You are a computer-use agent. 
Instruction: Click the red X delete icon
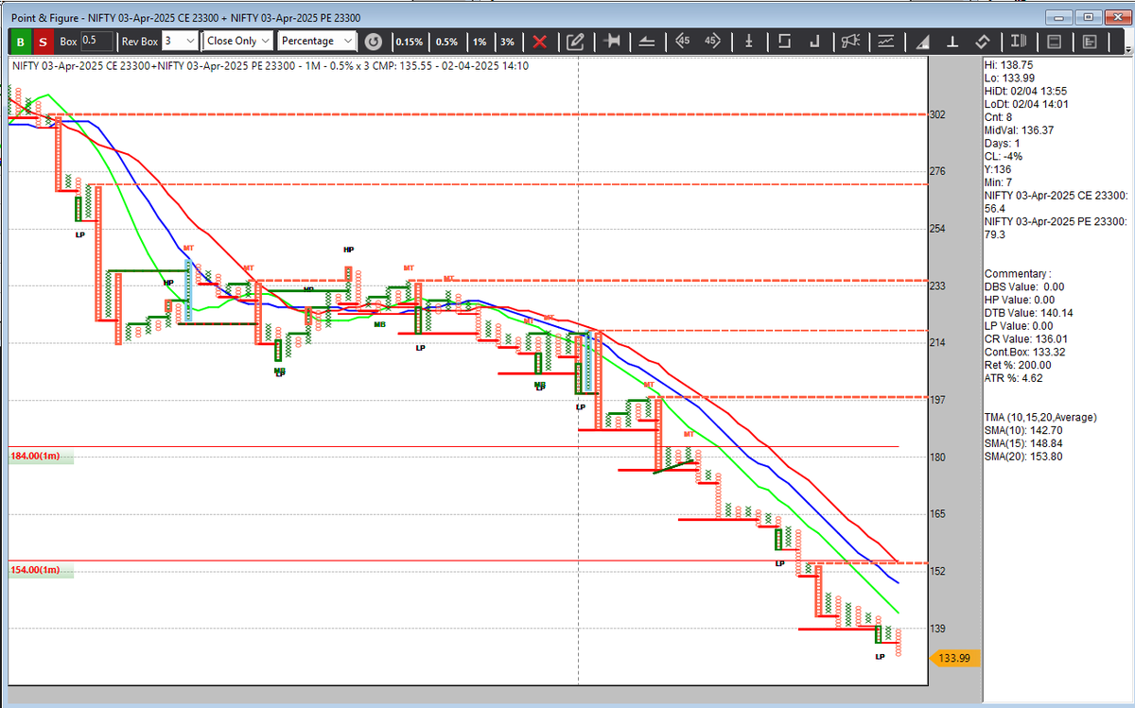(x=540, y=42)
